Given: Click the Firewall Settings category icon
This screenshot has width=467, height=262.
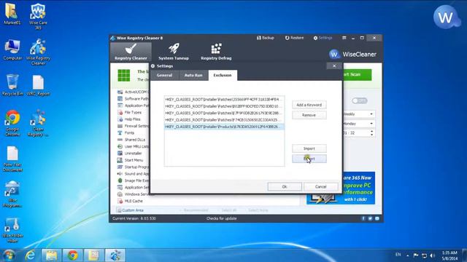Looking at the screenshot, I should (x=120, y=126).
